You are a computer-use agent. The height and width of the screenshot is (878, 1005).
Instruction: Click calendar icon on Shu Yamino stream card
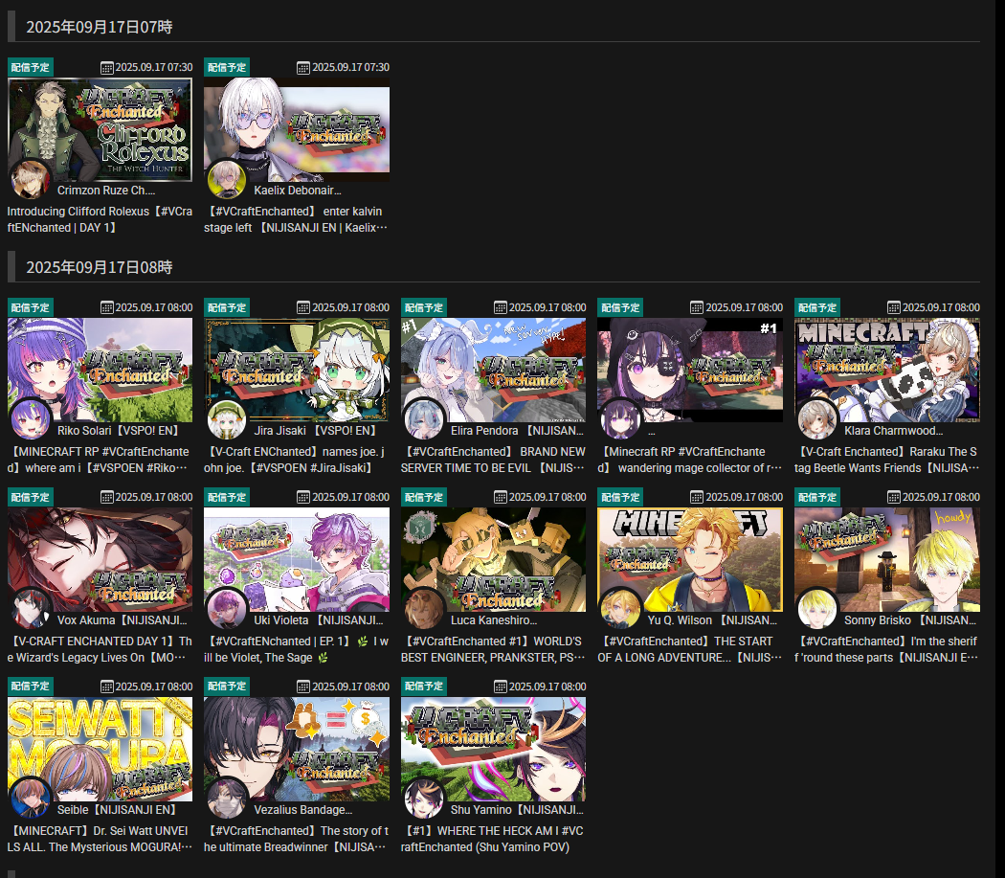pos(500,687)
